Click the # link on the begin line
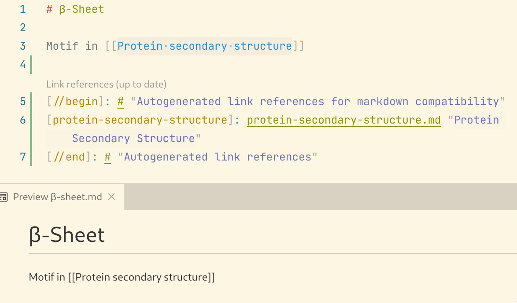 [121, 102]
